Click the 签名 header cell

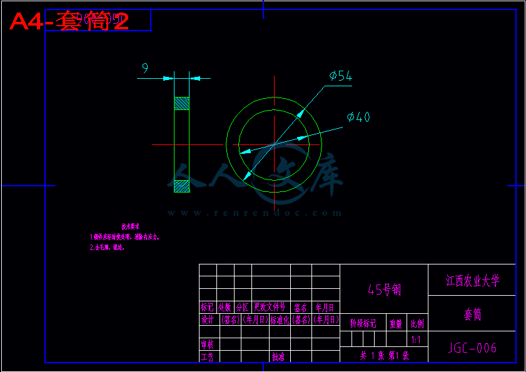[301, 307]
